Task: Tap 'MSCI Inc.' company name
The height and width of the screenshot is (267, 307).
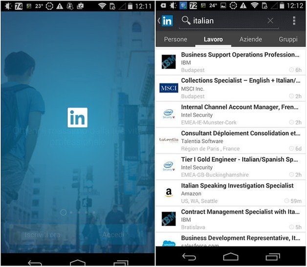Action: coord(193,89)
